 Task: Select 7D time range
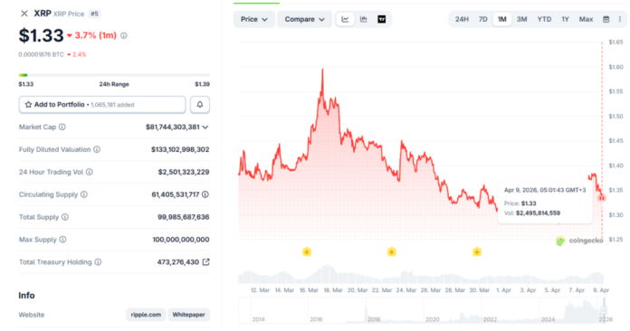point(483,19)
